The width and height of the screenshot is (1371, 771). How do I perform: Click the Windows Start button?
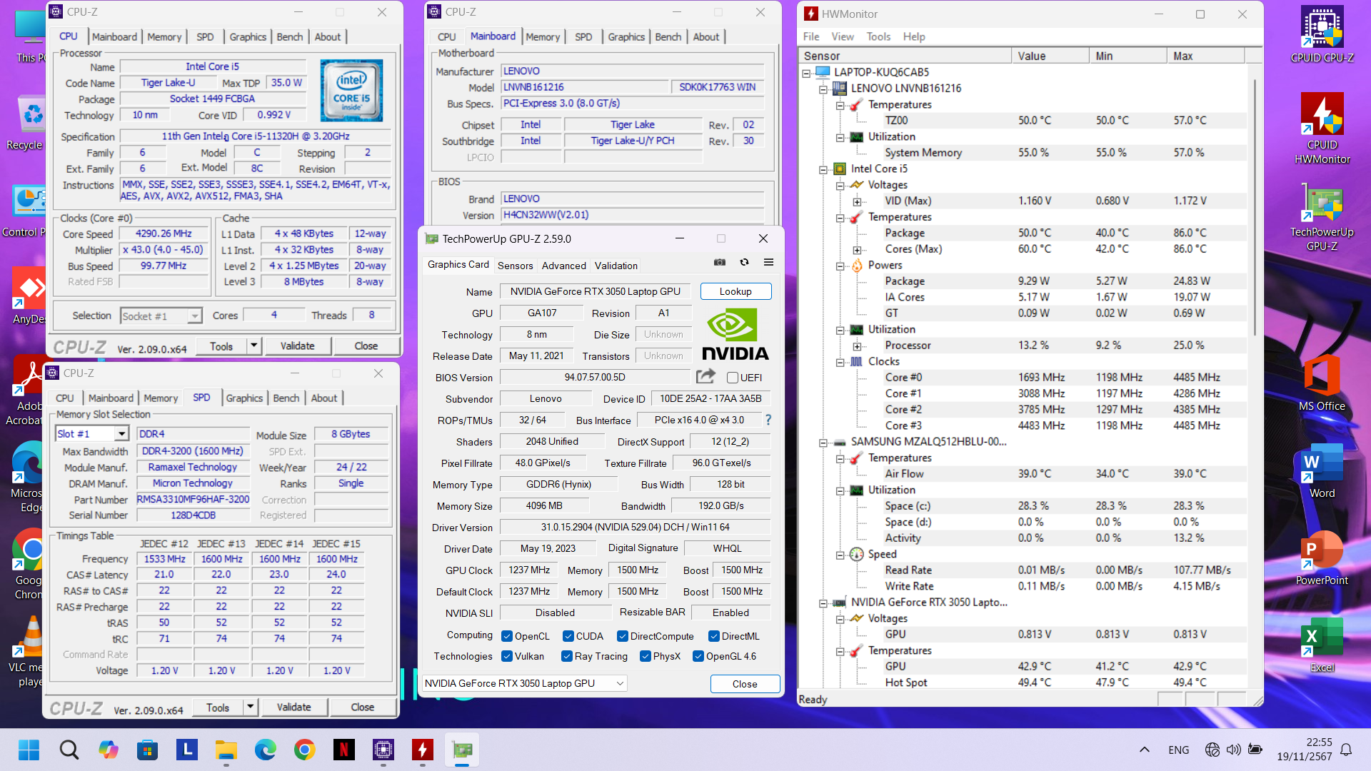(29, 750)
